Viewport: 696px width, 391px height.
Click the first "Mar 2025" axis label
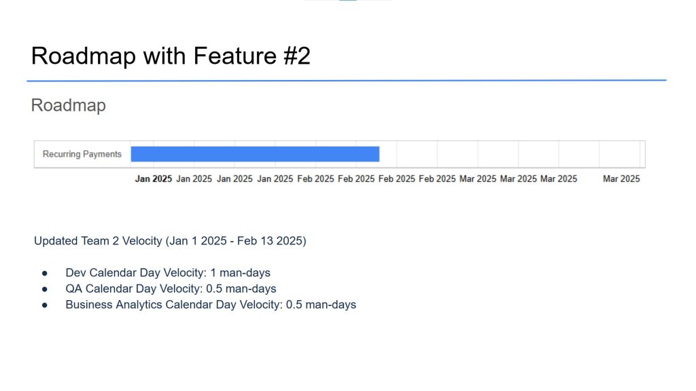478,179
